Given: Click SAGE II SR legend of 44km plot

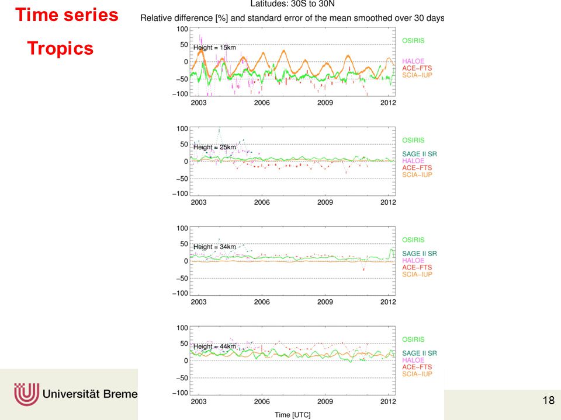Looking at the screenshot, I should [420, 353].
